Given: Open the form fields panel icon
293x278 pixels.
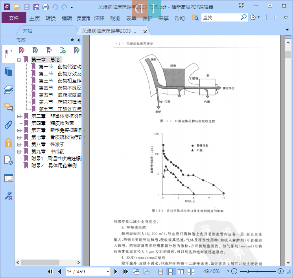Looking at the screenshot, I should (x=9, y=178).
